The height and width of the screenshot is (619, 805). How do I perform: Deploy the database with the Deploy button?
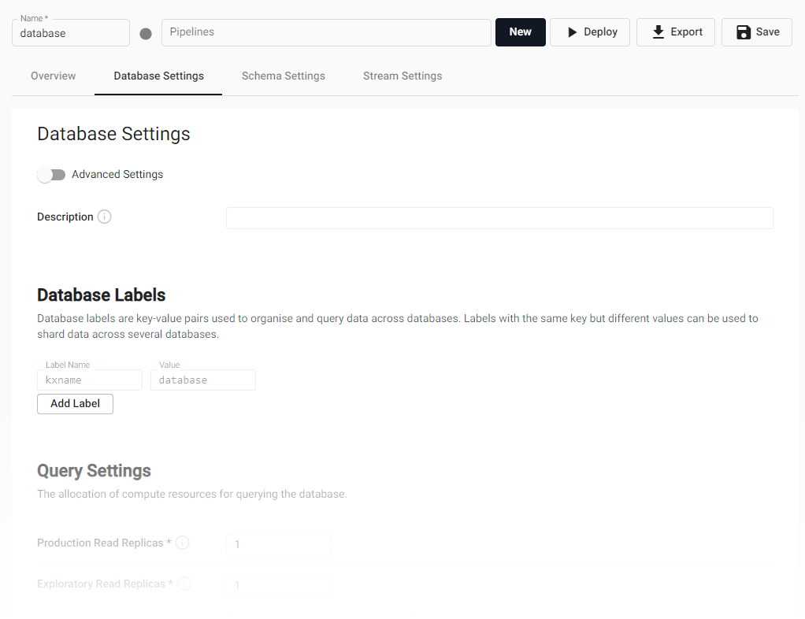click(590, 32)
